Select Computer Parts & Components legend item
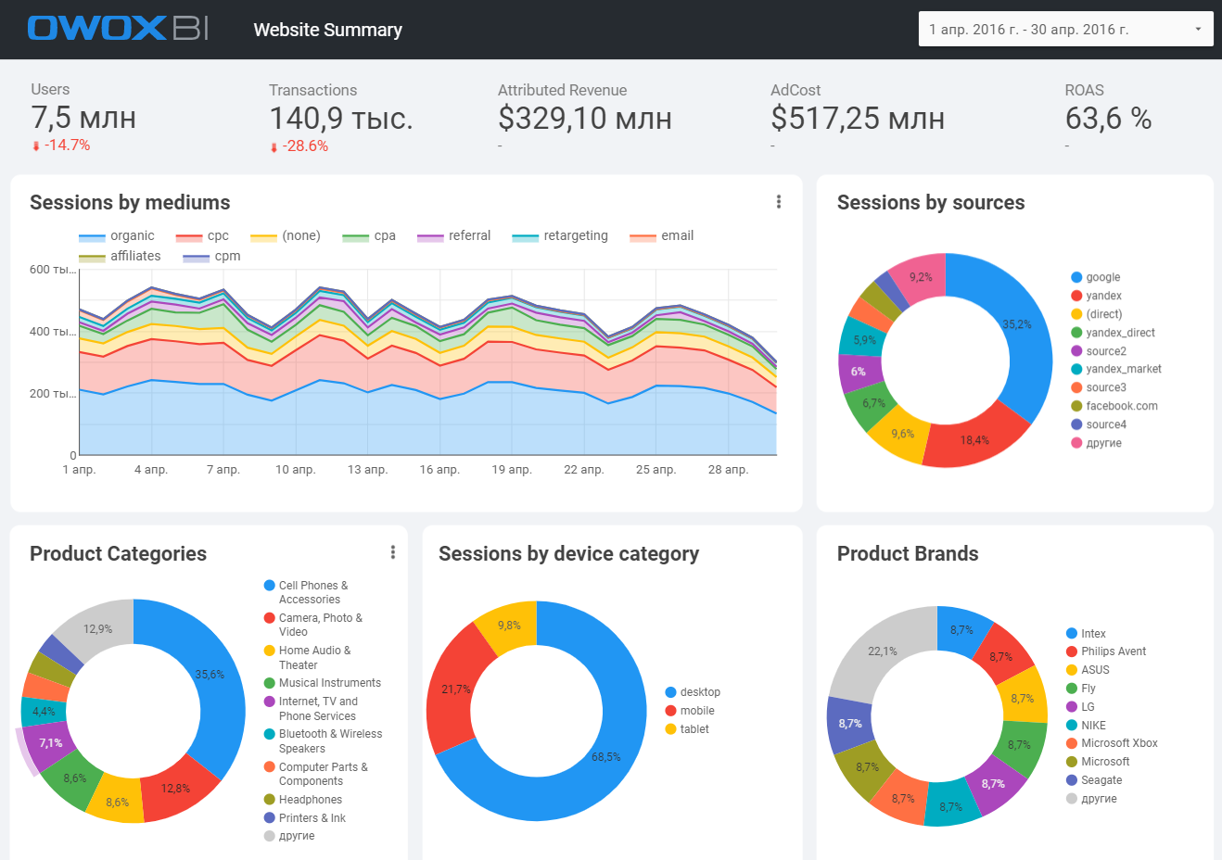 pos(316,774)
